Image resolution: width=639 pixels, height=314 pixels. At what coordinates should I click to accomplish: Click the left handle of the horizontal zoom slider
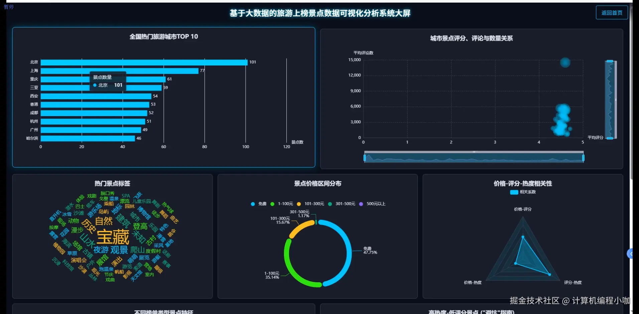365,158
